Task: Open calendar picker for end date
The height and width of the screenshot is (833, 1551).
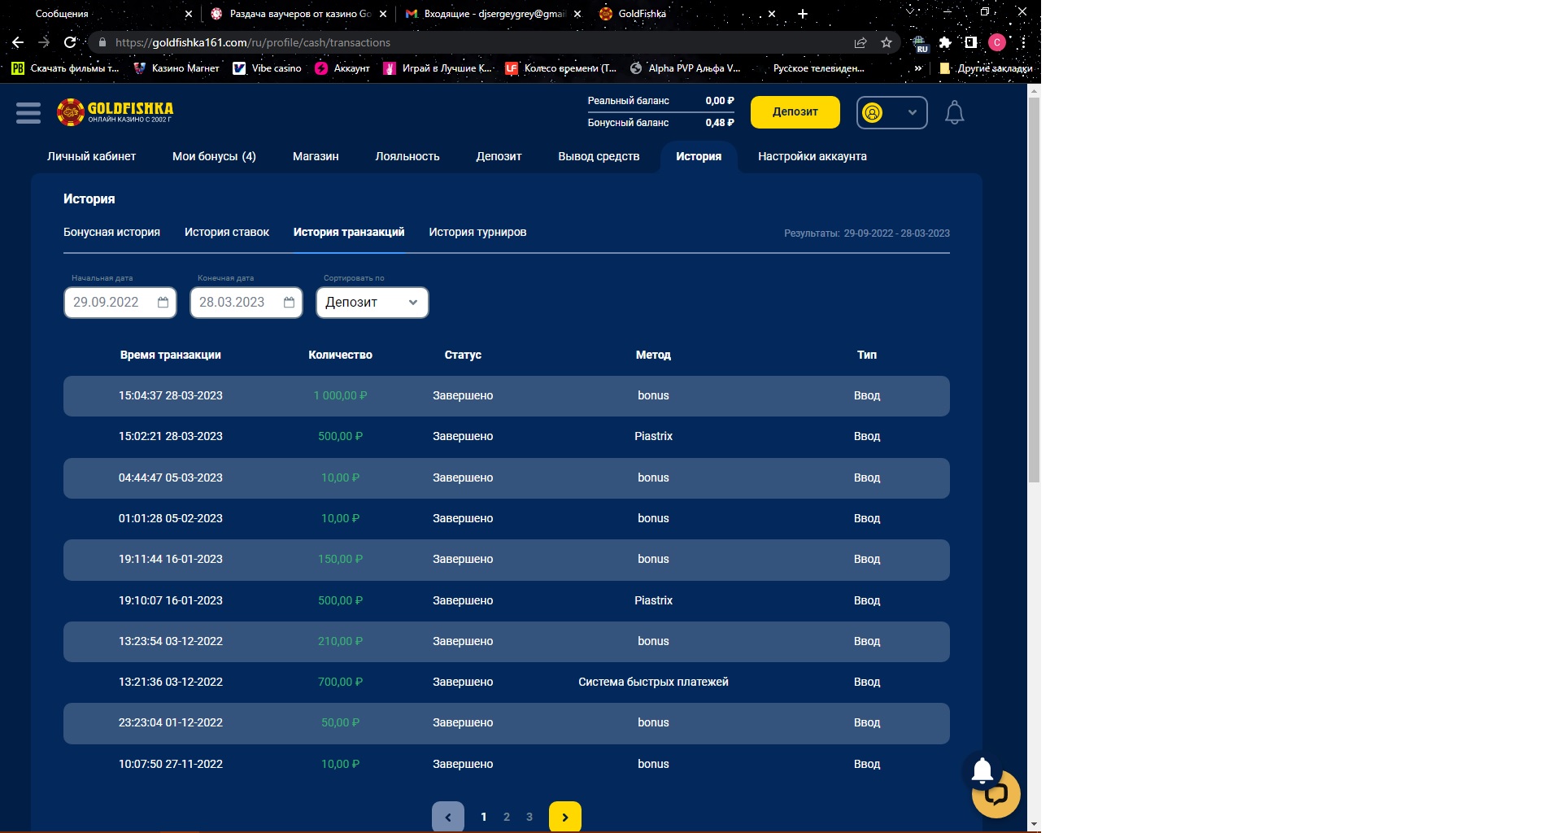Action: pyautogui.click(x=289, y=303)
